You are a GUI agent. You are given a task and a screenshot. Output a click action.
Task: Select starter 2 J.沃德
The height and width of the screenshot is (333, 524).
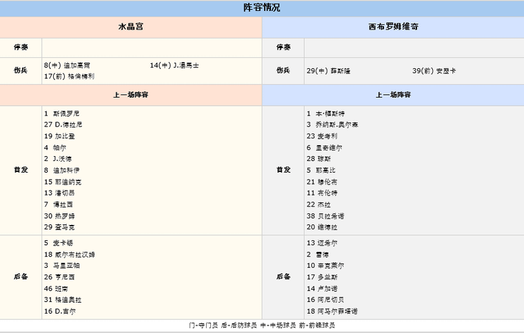(x=58, y=159)
